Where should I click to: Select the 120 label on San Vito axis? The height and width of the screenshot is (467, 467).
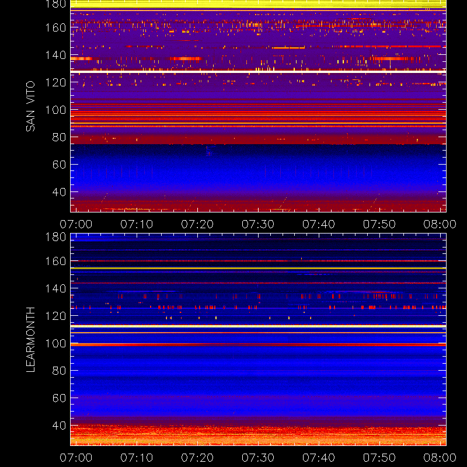pos(55,82)
